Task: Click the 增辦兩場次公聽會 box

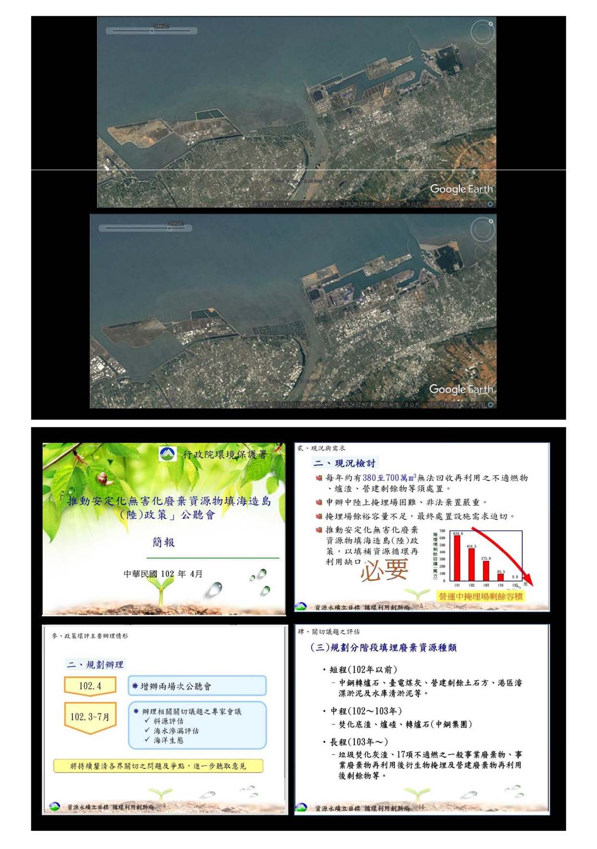Action: 197,686
